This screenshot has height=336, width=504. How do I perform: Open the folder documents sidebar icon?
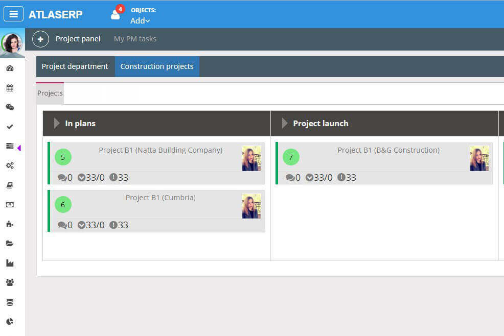click(10, 244)
